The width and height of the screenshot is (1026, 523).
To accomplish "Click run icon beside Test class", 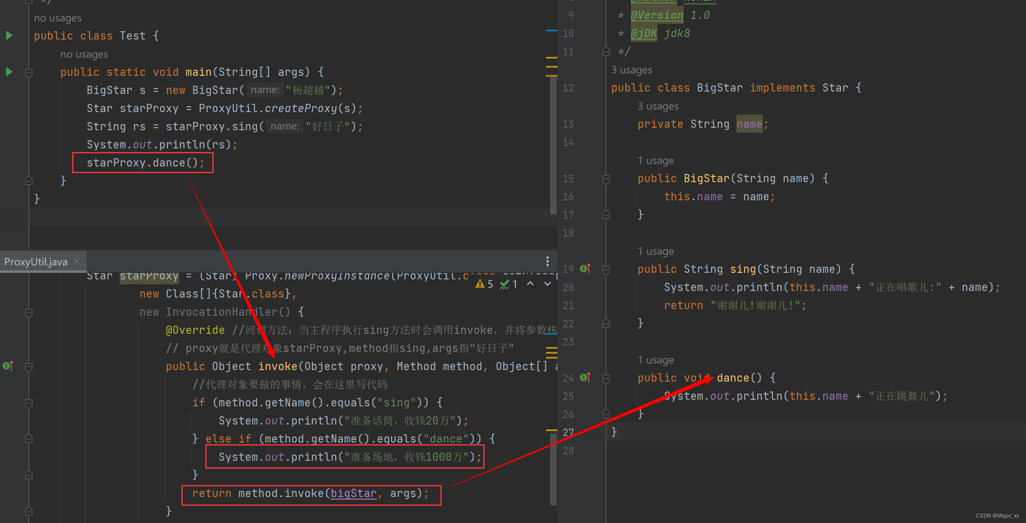I will 9,35.
